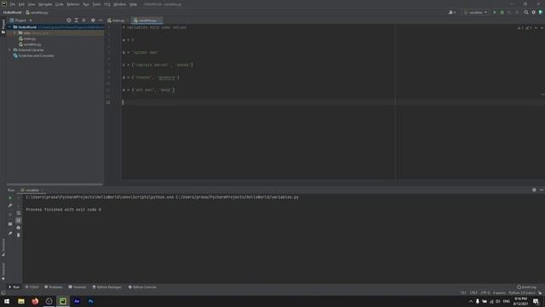Open the Run menu
Viewport: 545px width, 307px height.
point(86,4)
